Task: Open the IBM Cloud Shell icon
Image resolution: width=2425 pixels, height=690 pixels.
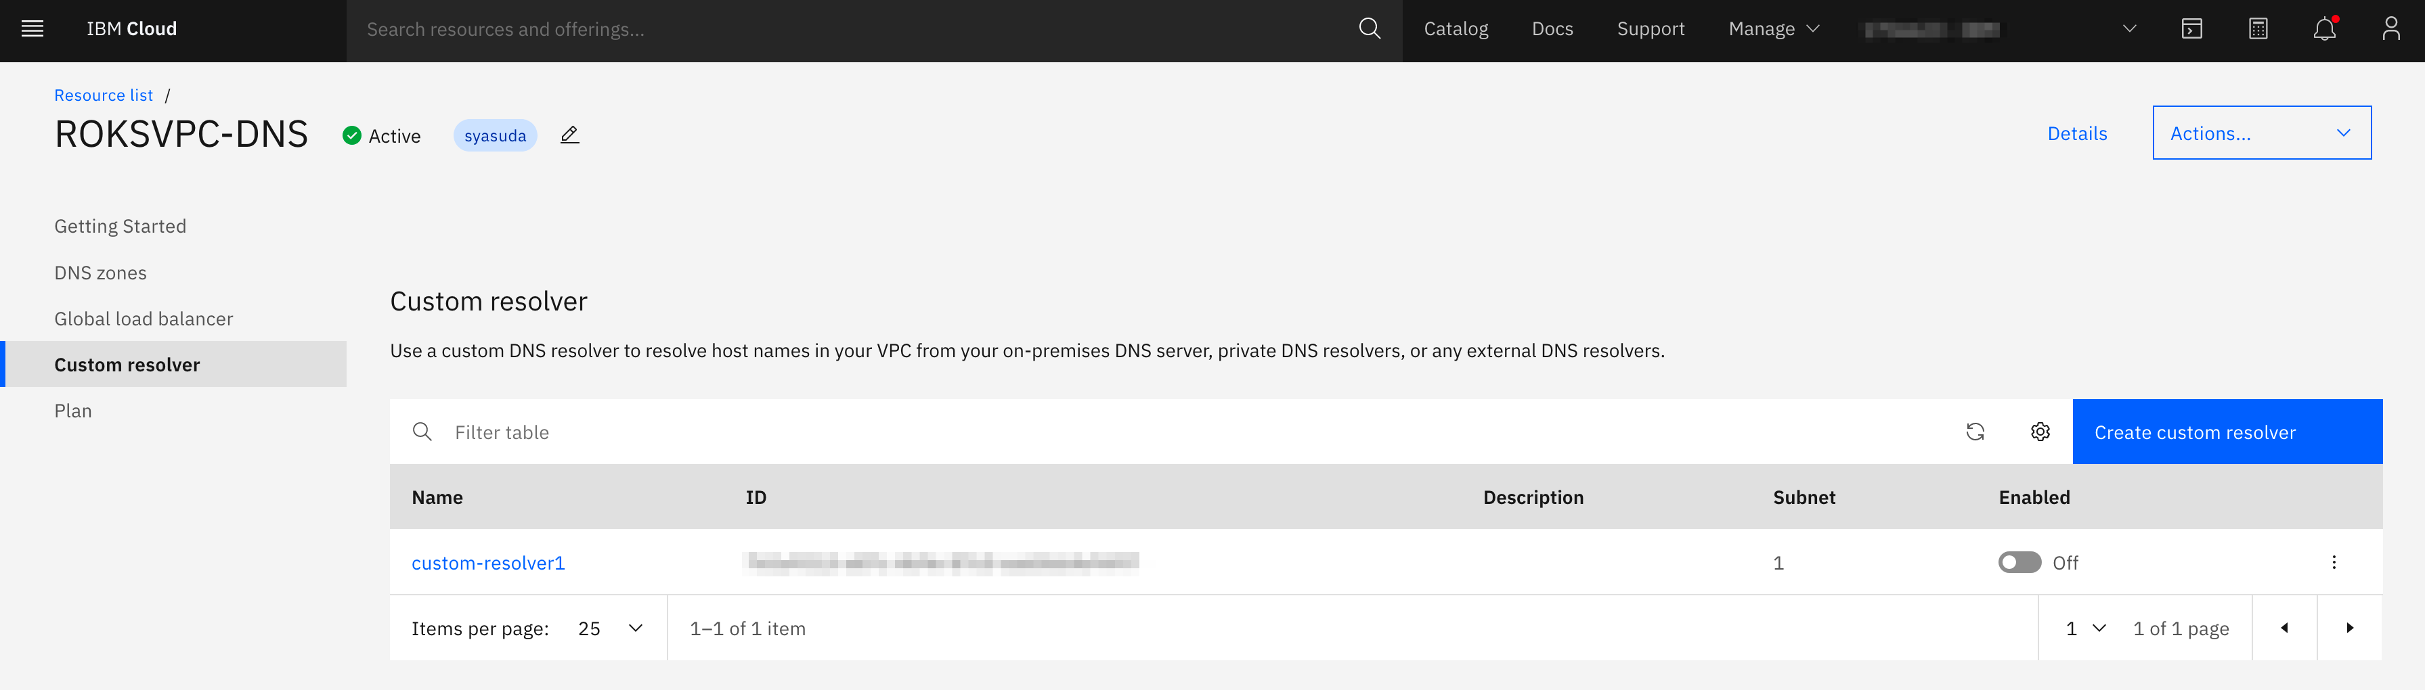Action: tap(2191, 29)
